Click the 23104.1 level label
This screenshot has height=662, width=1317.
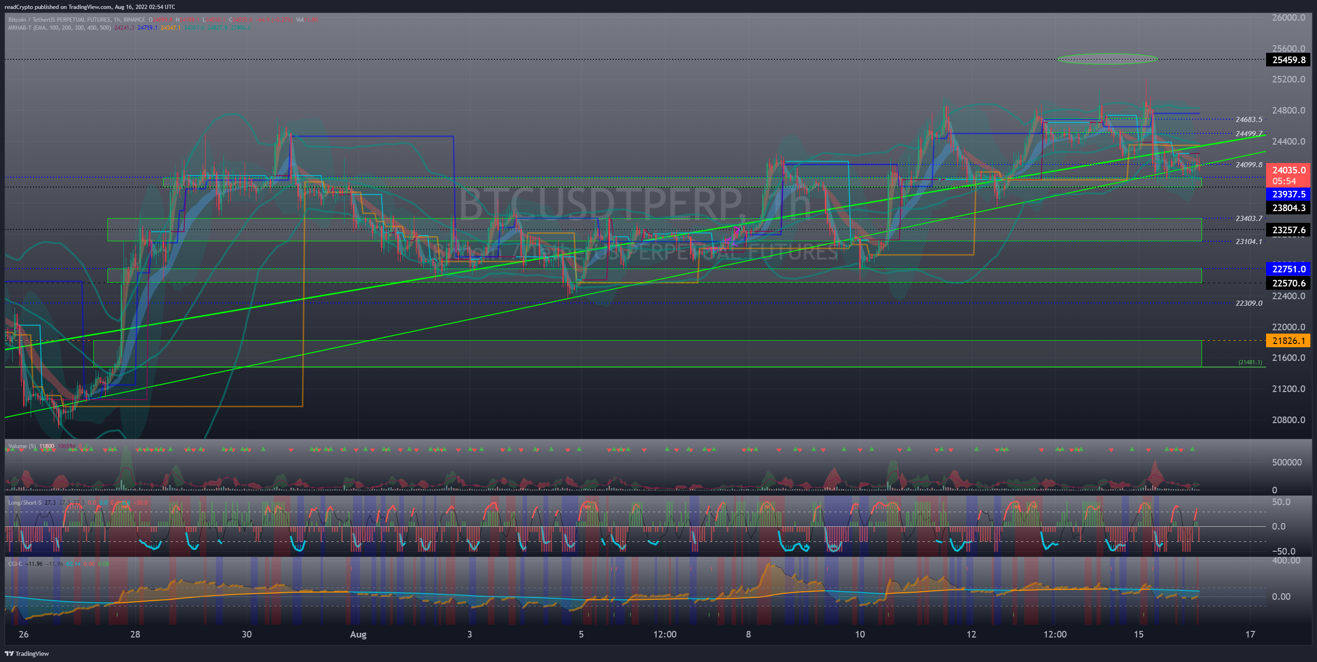[1249, 241]
